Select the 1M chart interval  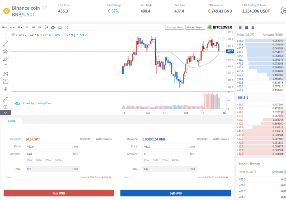(40, 27)
